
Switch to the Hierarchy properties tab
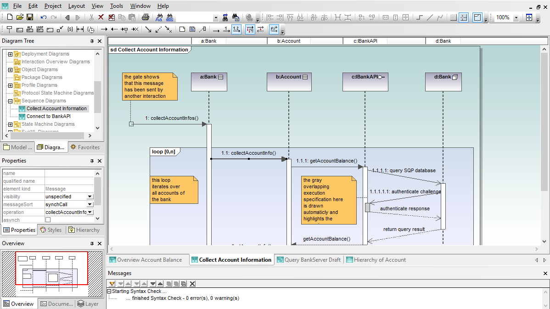pyautogui.click(x=84, y=230)
